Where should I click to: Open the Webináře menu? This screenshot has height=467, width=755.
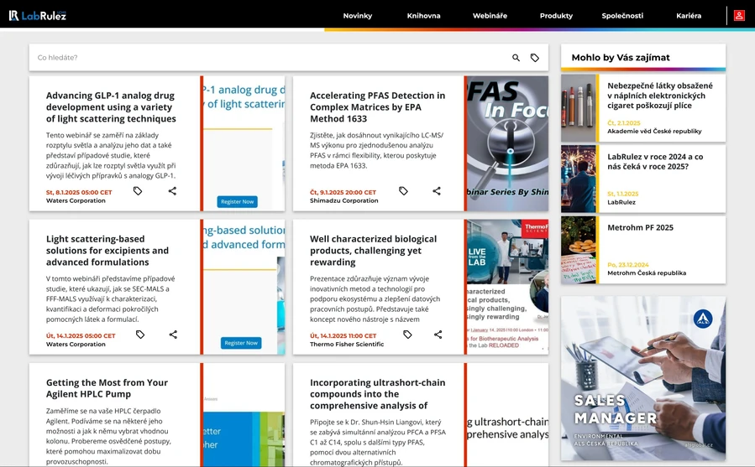[x=490, y=15]
